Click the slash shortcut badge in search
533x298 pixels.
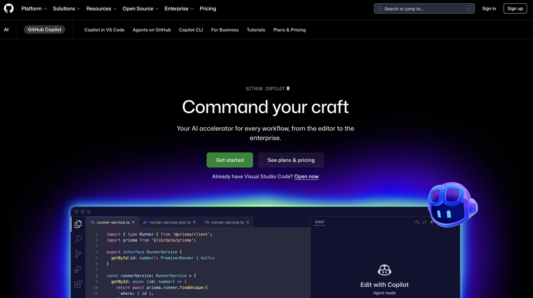(x=469, y=8)
